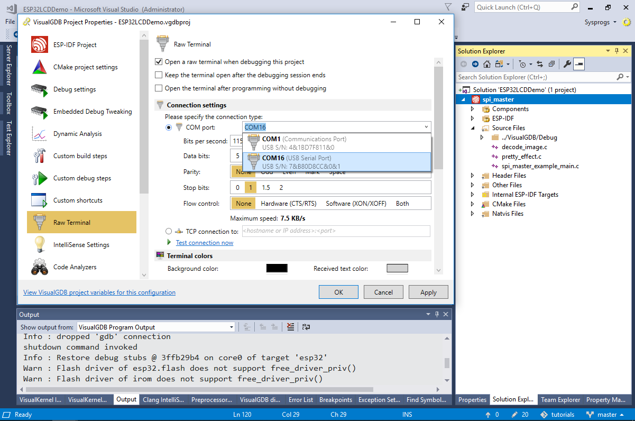
Task: Pick terminal Background color swatch
Action: [277, 269]
